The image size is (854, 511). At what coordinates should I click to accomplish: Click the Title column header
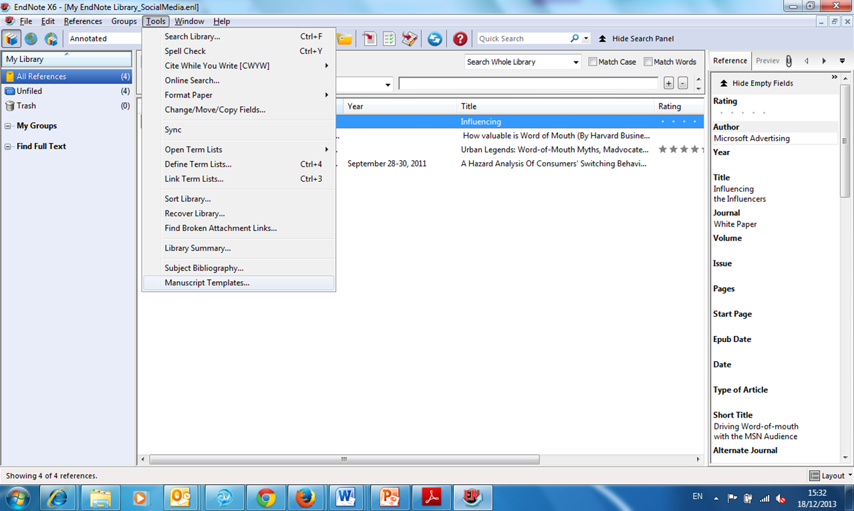(x=556, y=106)
